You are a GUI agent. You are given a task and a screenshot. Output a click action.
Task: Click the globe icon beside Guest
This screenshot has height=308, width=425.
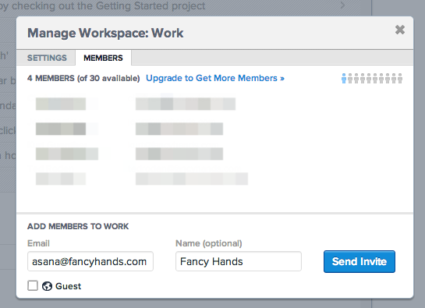pyautogui.click(x=47, y=286)
